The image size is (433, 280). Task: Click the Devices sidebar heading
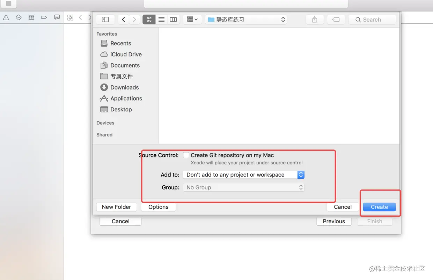tap(105, 123)
